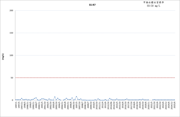Click the 2012/4 x-axis label
Image resolution: width=180 pixels, height=117 pixels.
[102, 105]
